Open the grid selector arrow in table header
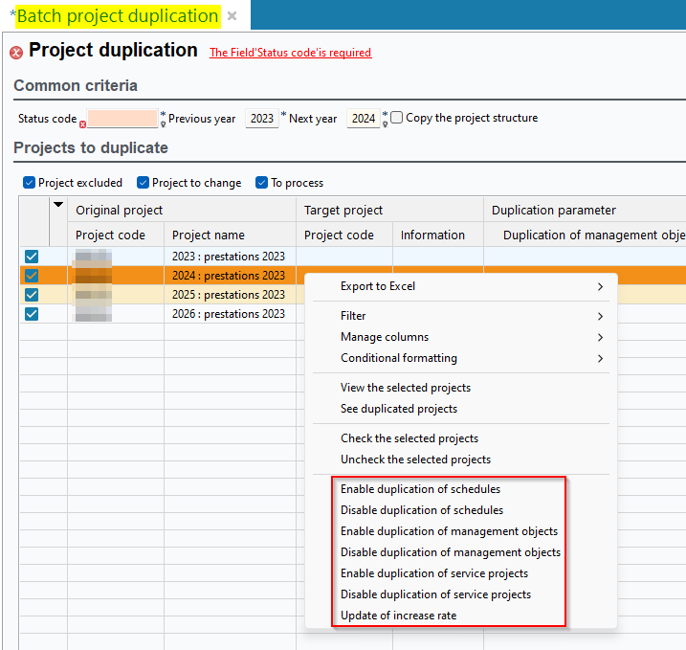Viewport: 686px width, 650px height. pyautogui.click(x=58, y=205)
